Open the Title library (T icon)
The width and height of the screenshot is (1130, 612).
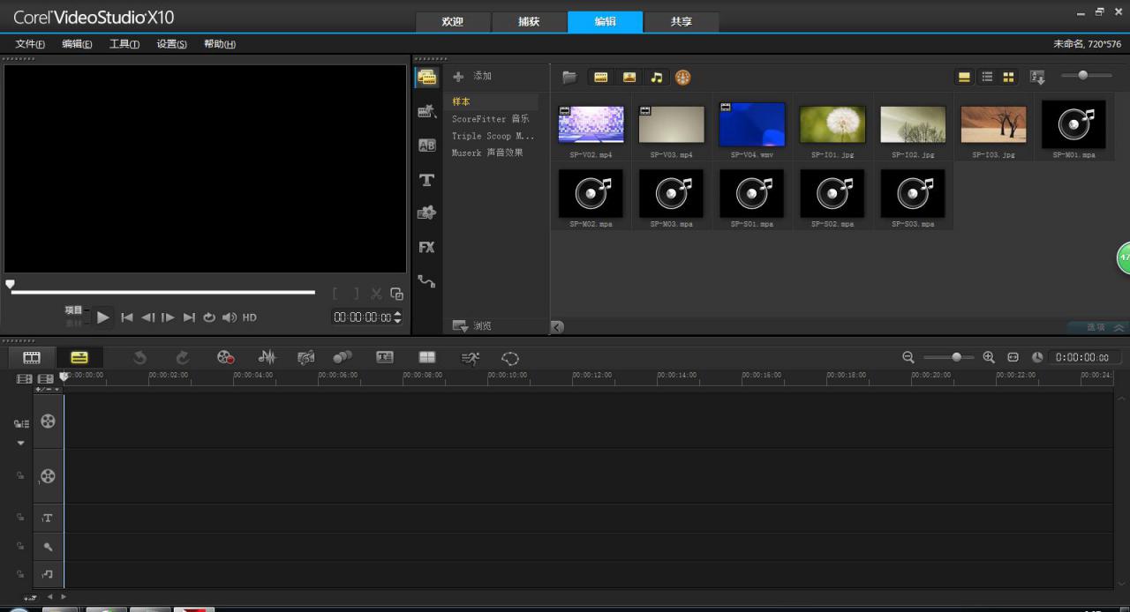point(427,180)
